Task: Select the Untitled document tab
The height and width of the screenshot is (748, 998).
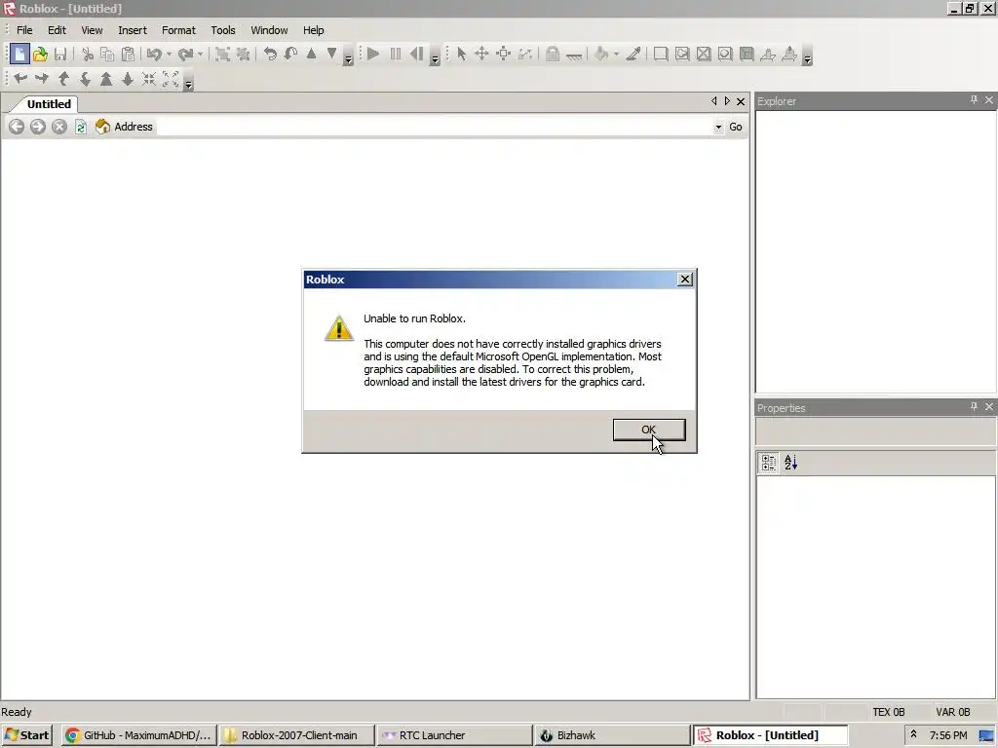Action: pyautogui.click(x=49, y=103)
